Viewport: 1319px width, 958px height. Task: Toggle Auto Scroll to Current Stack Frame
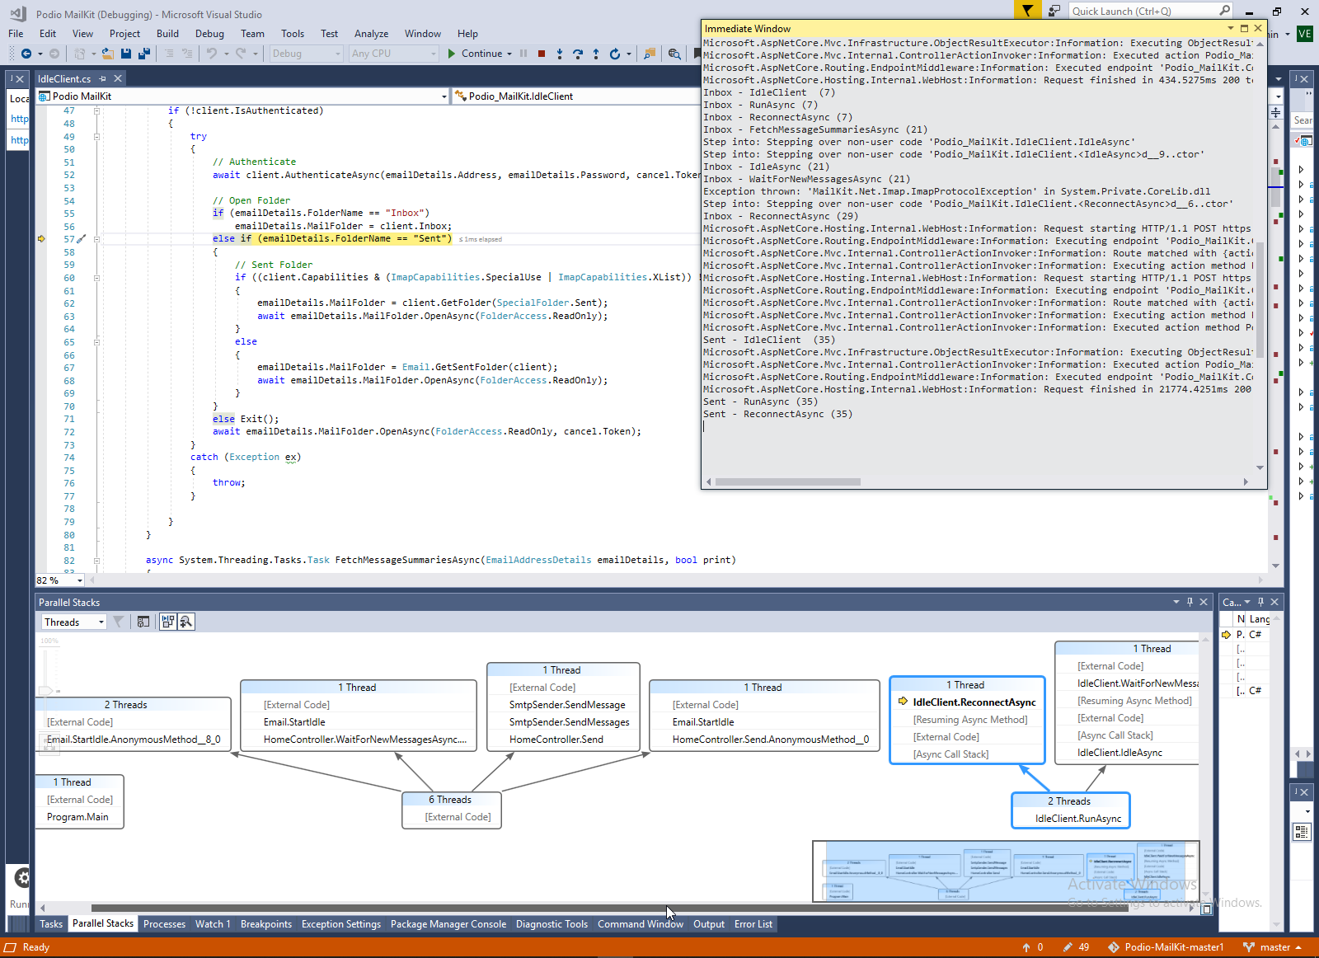[168, 622]
